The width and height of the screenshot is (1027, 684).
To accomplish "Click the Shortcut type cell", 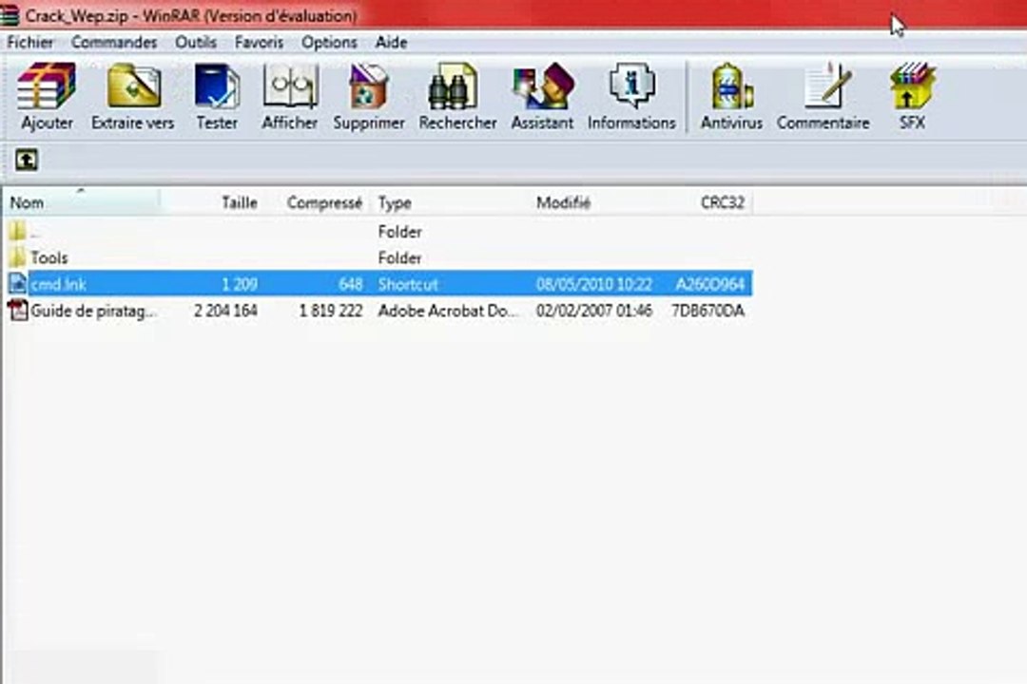I will tap(408, 284).
